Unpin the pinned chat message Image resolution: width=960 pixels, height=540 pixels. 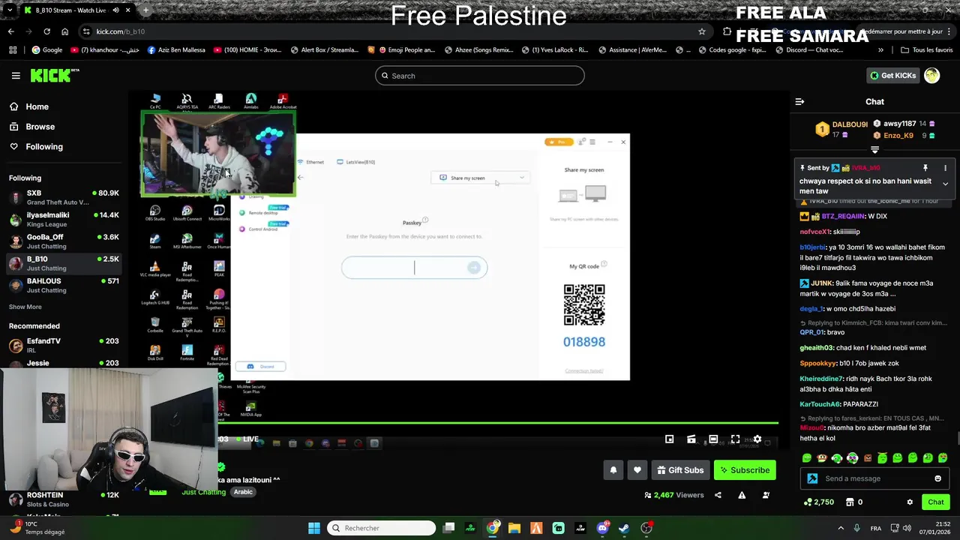[x=925, y=168]
